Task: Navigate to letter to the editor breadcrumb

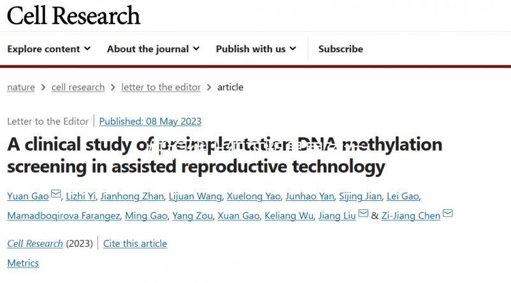Action: (161, 87)
